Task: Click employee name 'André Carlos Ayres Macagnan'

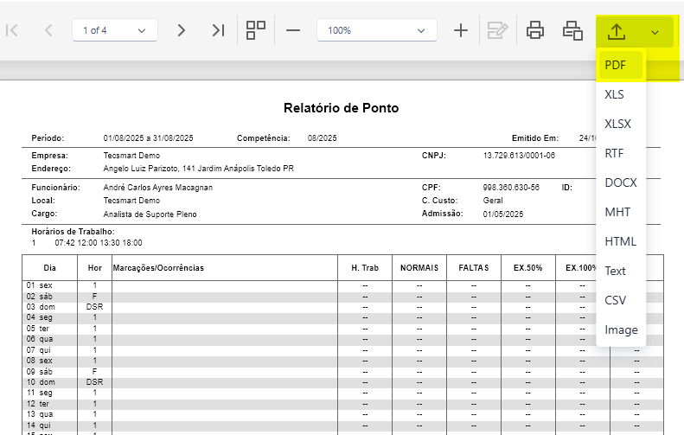Action: point(158,188)
